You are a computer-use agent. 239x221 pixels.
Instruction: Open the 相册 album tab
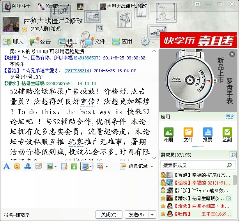pos(68,41)
